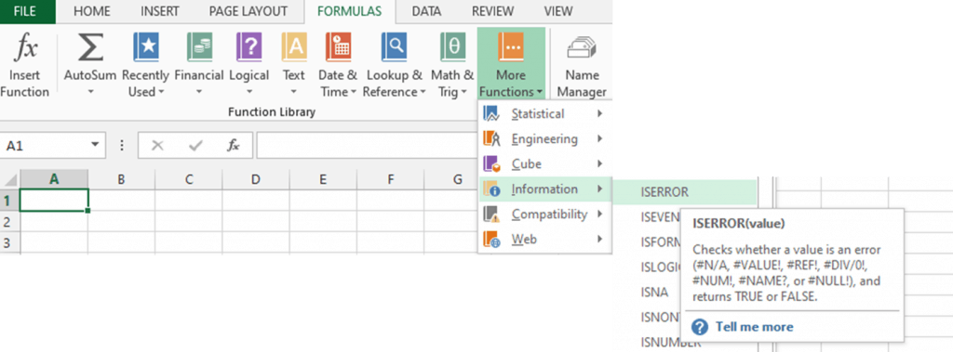Open the Logical functions library

click(249, 65)
